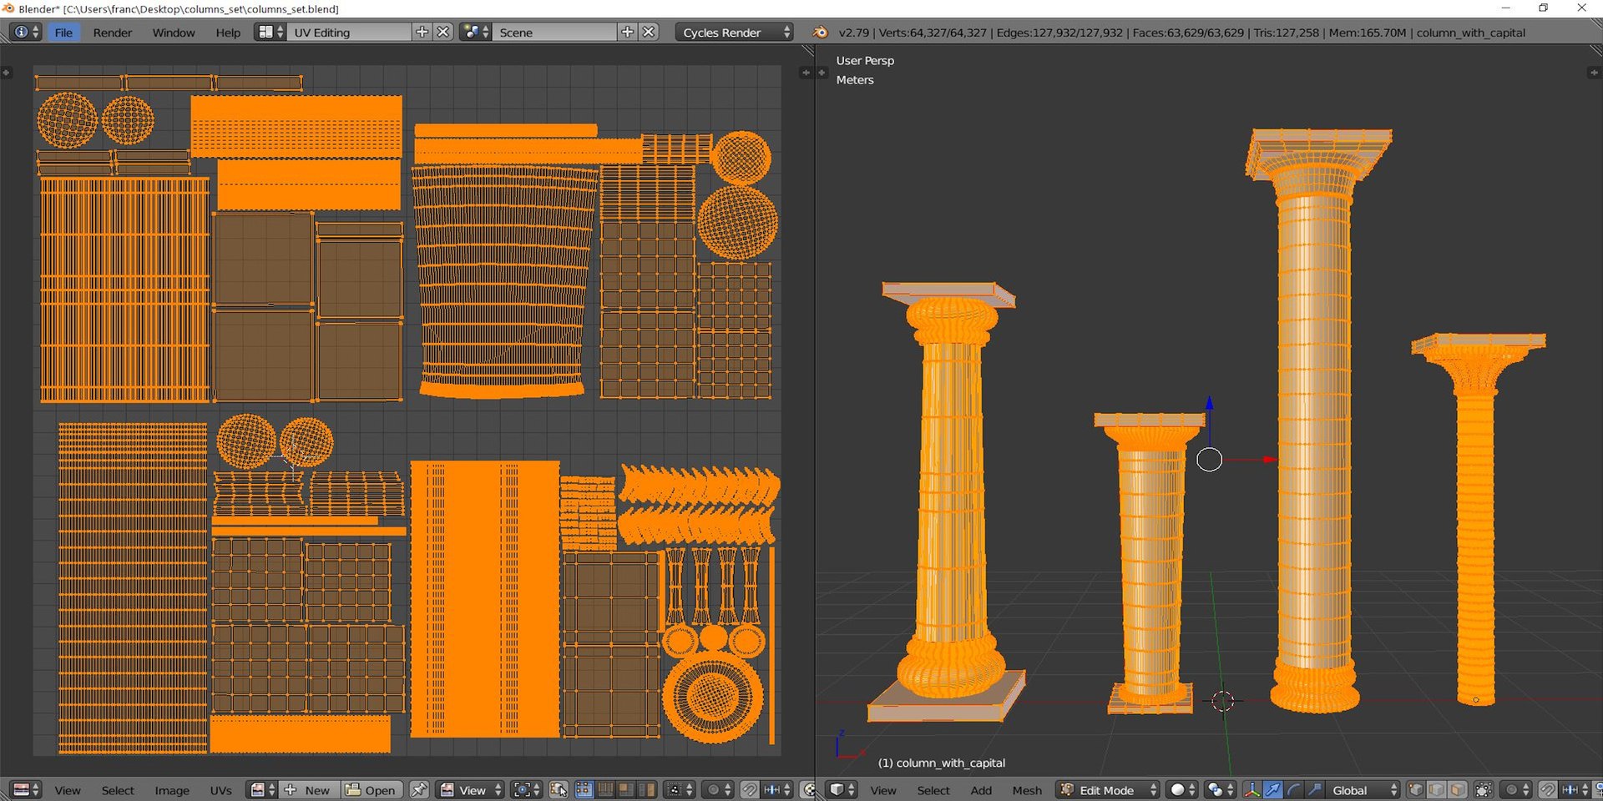
Task: Delete the active Scene with X icon
Action: coord(649,32)
